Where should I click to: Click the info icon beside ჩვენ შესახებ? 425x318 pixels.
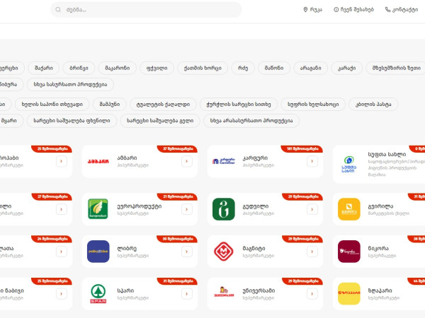pyautogui.click(x=336, y=10)
